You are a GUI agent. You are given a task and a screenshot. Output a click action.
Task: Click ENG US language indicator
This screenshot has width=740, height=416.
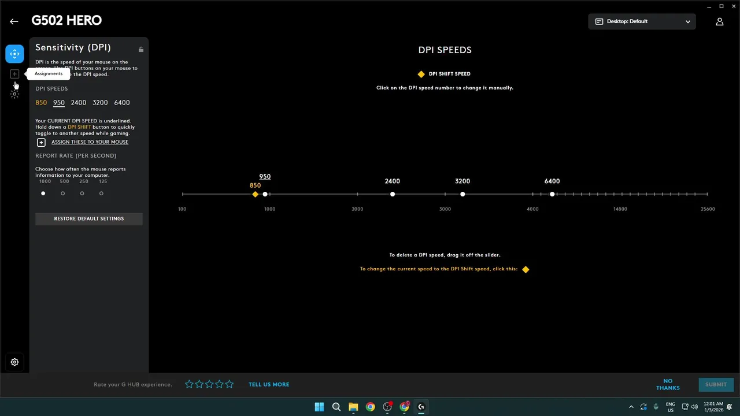coord(671,407)
